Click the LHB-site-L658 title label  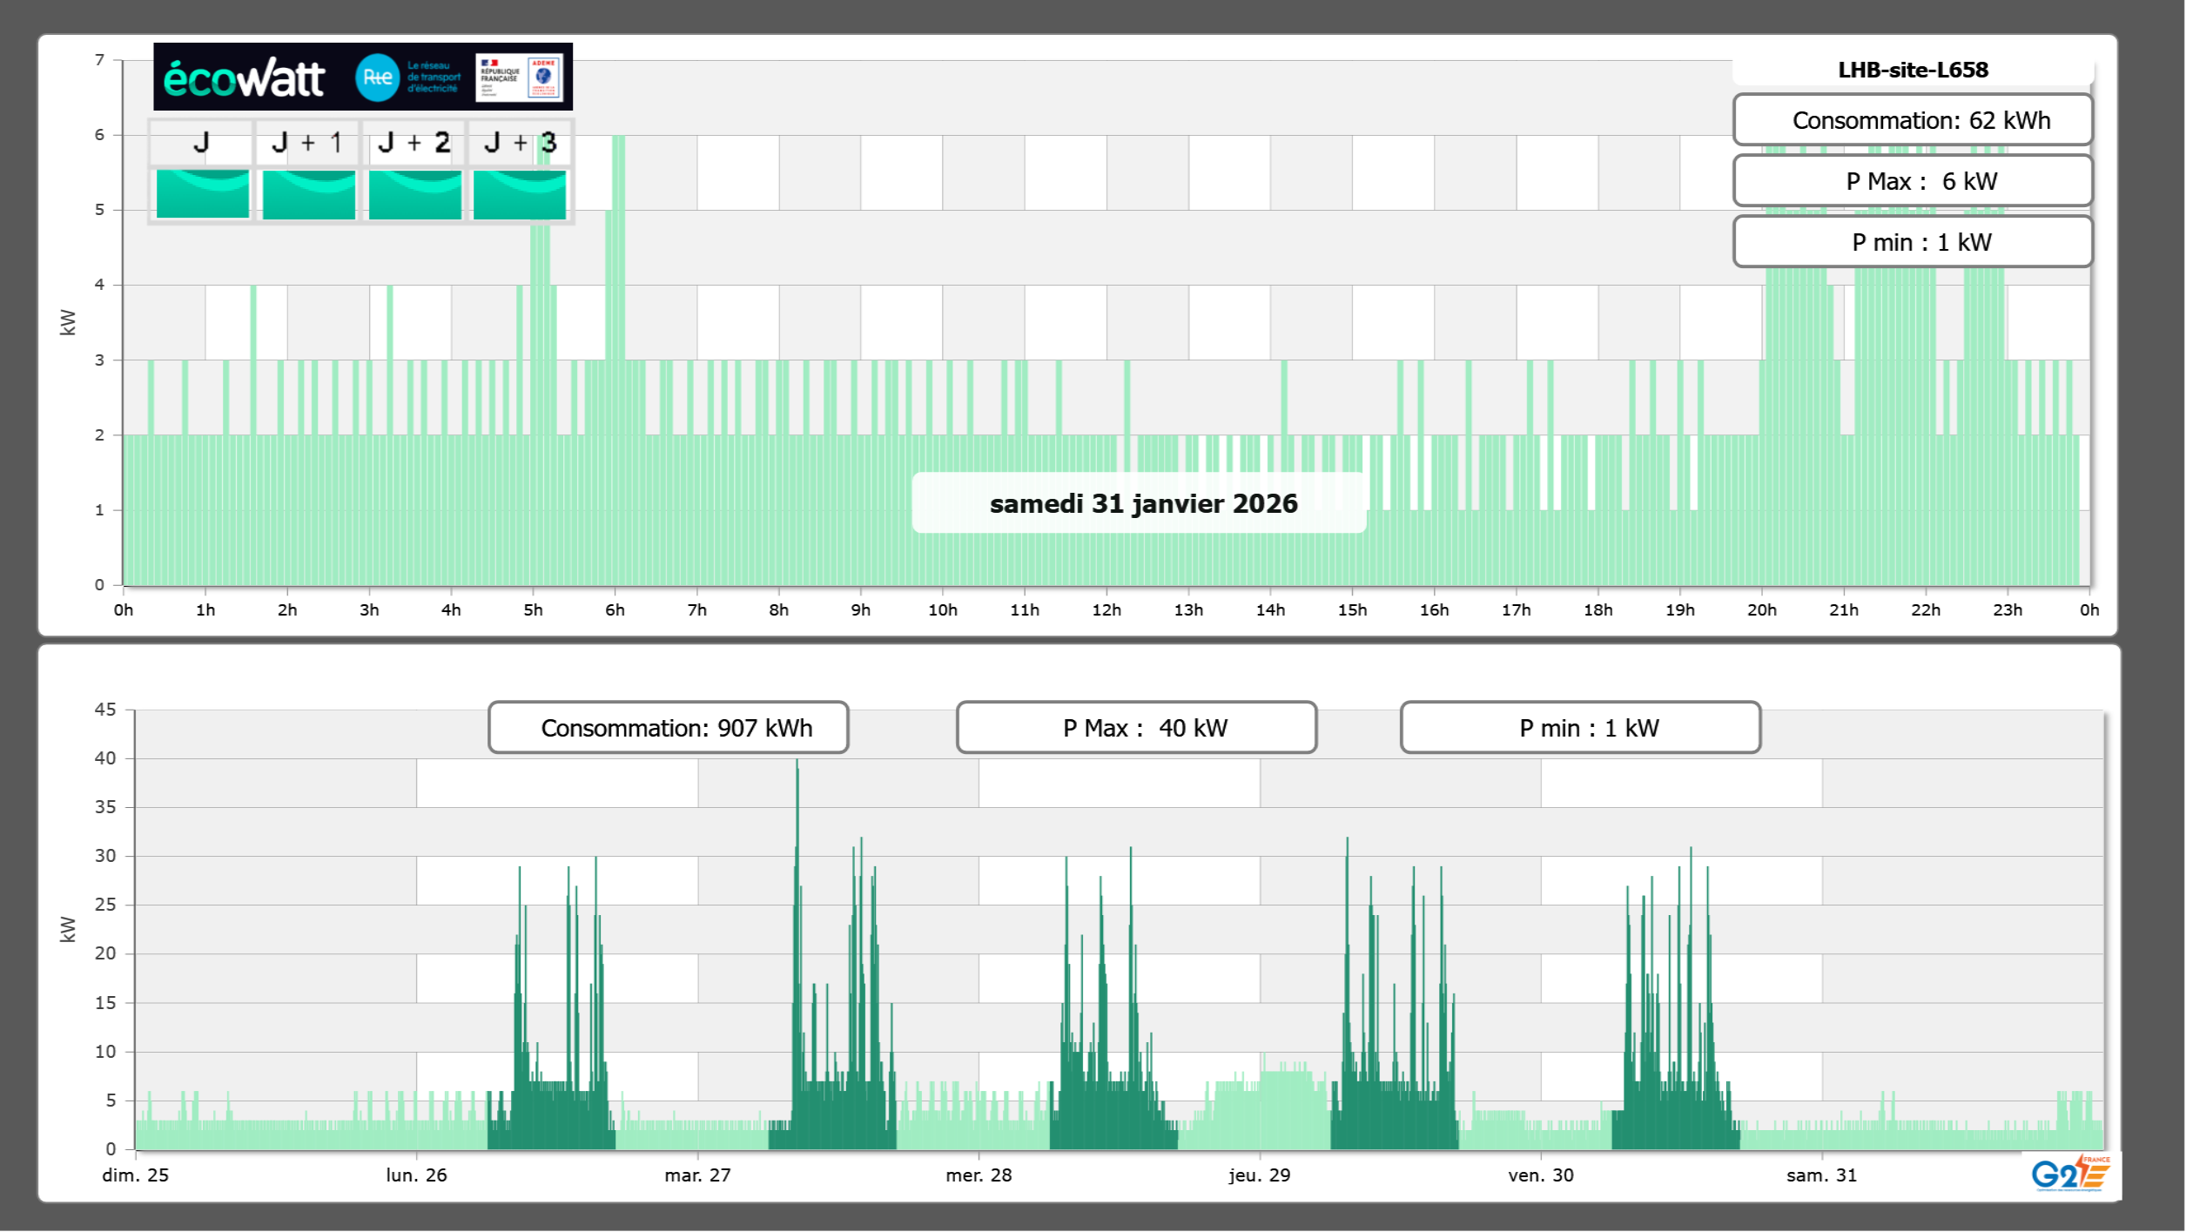coord(1913,70)
